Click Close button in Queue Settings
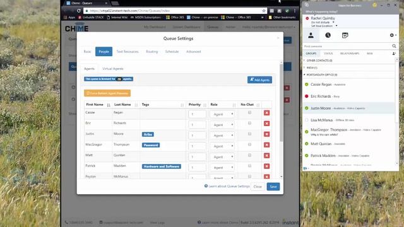This screenshot has height=227, width=404. coord(258,187)
